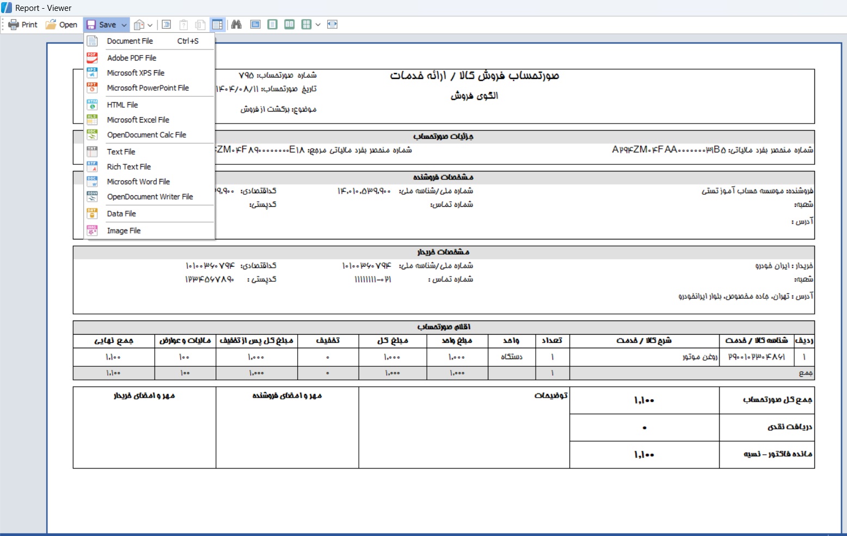The width and height of the screenshot is (847, 536).
Task: Open multiple pages view dropdown arrow
Action: coord(318,24)
